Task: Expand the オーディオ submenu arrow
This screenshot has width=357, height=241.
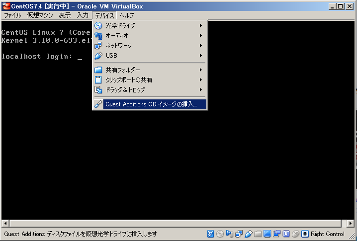Action: click(201, 35)
